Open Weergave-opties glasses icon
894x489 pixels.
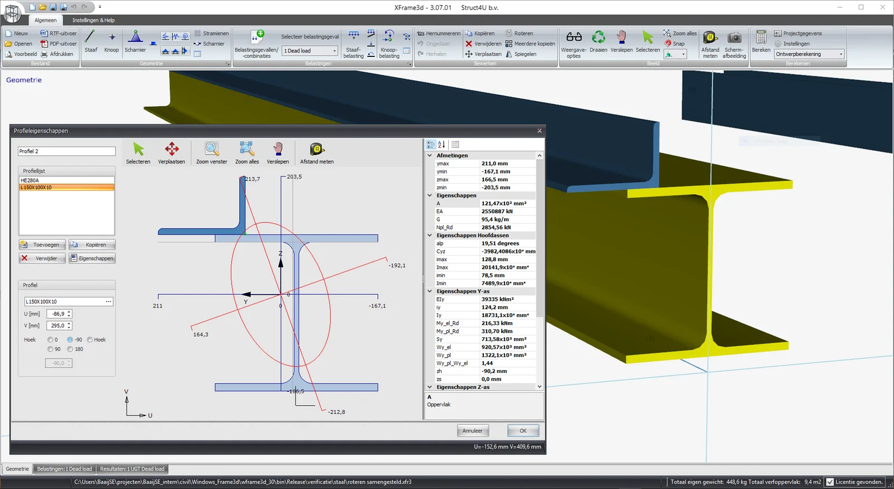[574, 44]
